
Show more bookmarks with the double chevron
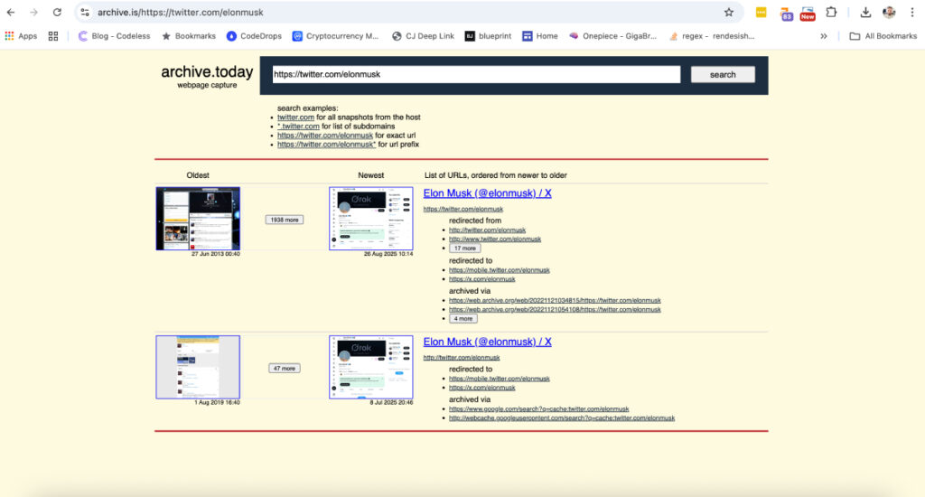pos(824,36)
